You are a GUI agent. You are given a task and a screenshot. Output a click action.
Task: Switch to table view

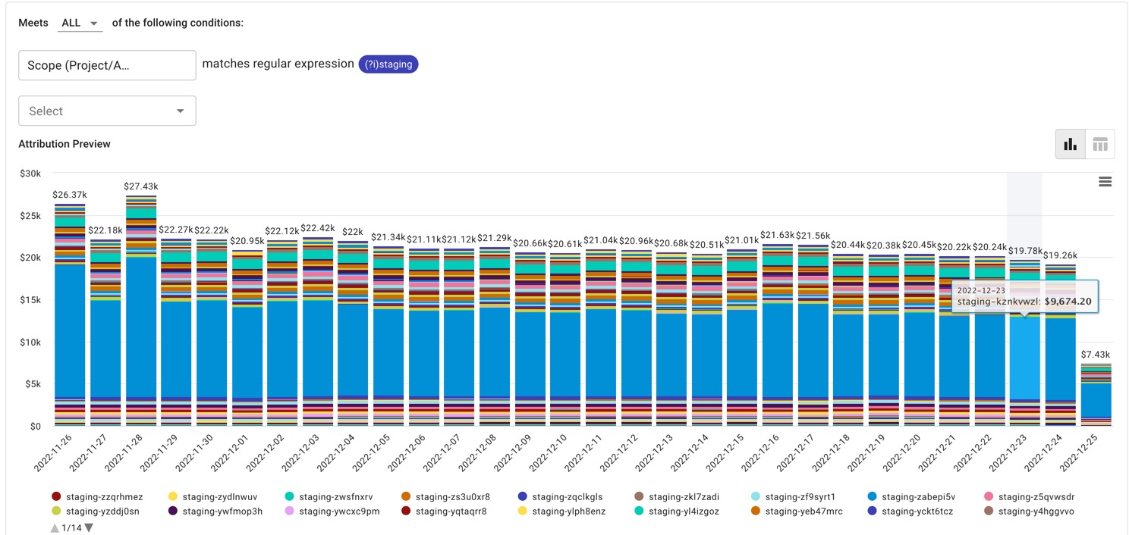[x=1099, y=144]
